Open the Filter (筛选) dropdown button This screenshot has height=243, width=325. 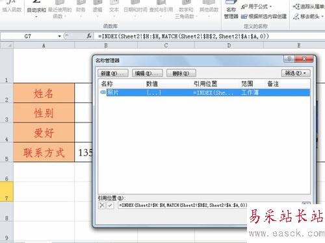click(296, 73)
